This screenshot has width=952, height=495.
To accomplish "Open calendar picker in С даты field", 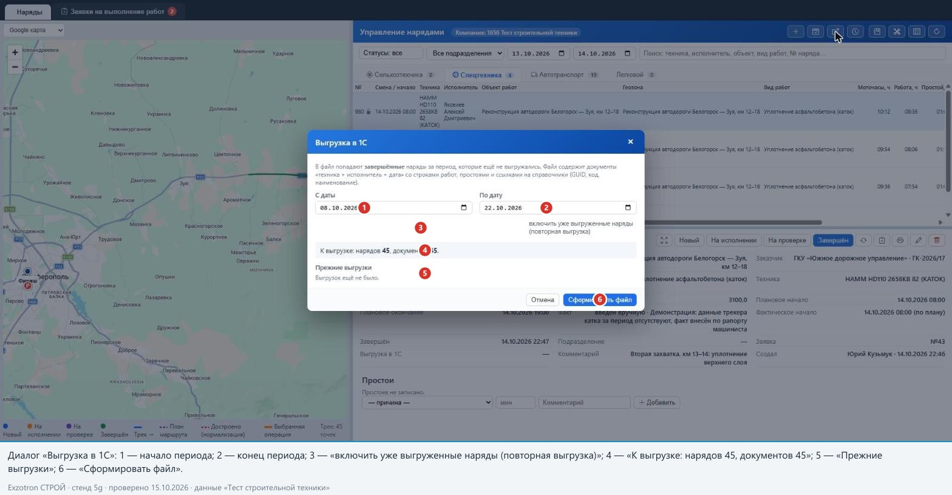I will (464, 208).
